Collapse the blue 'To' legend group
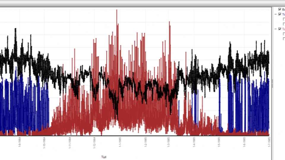This screenshot has height=160, width=285. [x=276, y=14]
